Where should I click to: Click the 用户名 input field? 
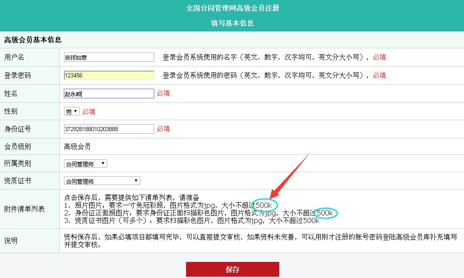tap(109, 57)
